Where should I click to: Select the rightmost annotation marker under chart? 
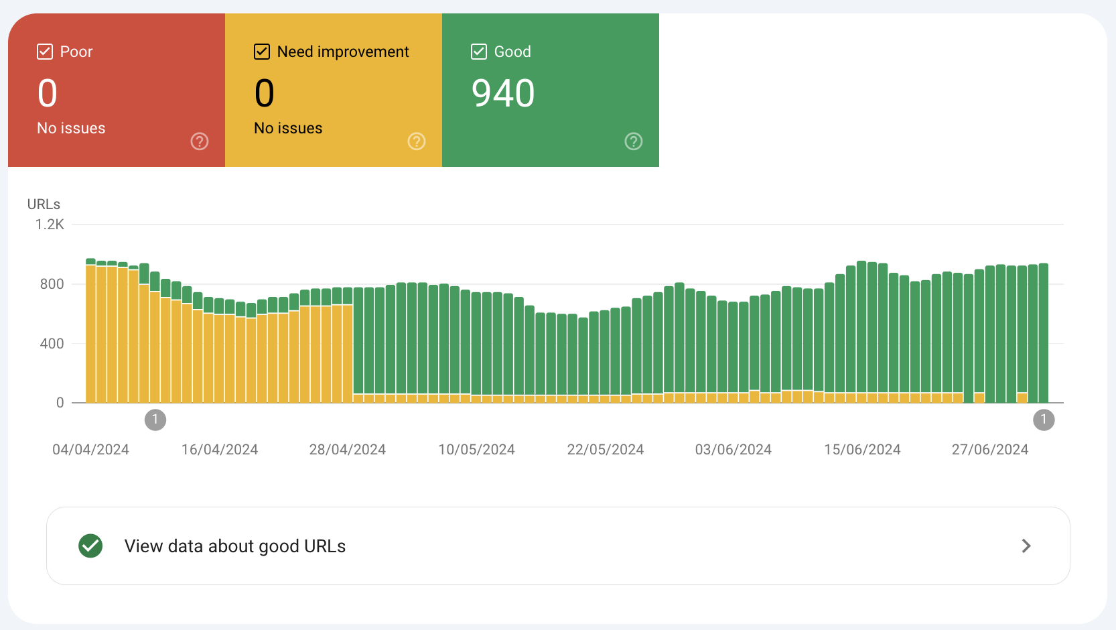click(1044, 420)
